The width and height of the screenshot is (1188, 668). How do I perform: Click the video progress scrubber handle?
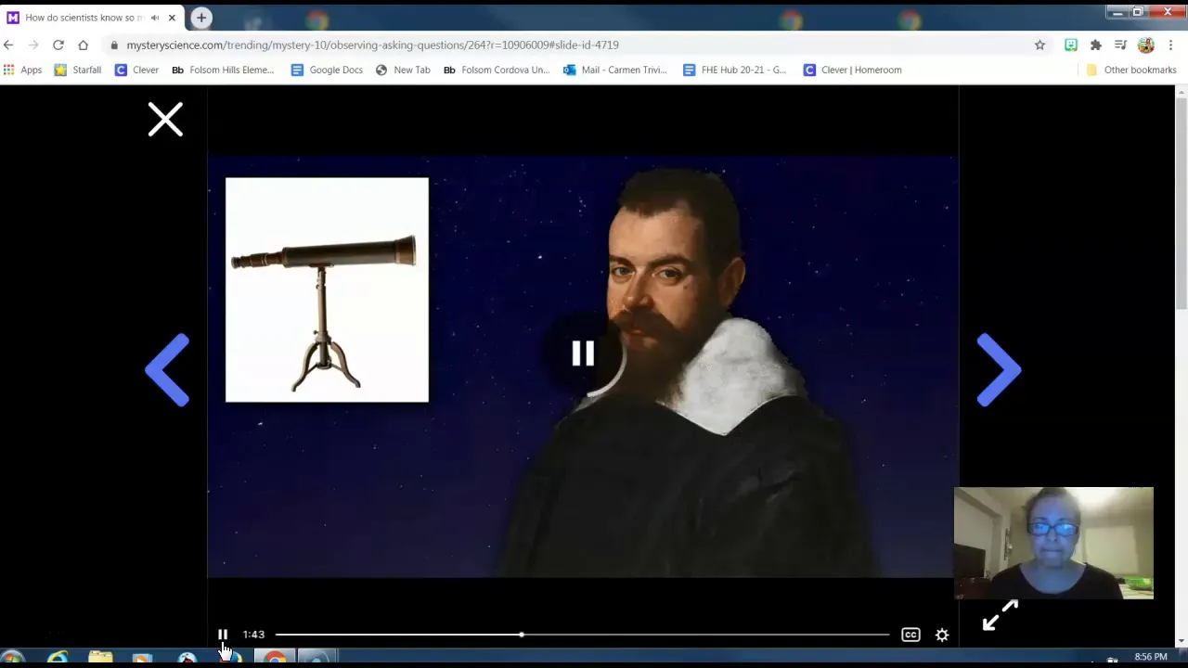(522, 635)
